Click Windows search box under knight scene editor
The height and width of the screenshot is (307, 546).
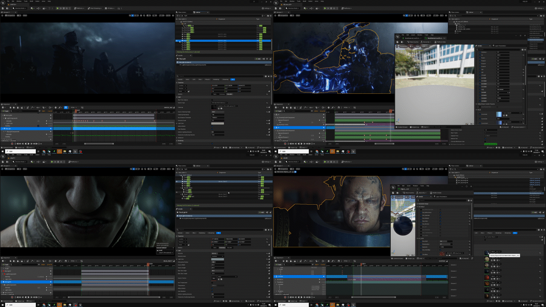(20, 151)
